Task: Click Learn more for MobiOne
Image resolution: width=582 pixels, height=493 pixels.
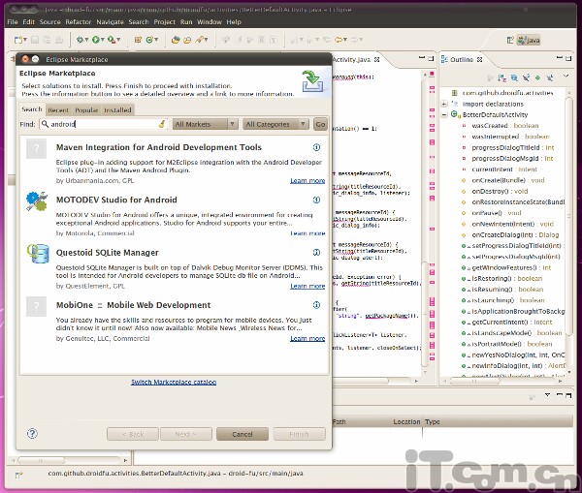Action: click(x=307, y=338)
